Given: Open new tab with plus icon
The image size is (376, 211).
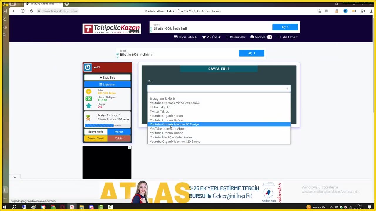Looking at the screenshot, I should coord(67,4).
